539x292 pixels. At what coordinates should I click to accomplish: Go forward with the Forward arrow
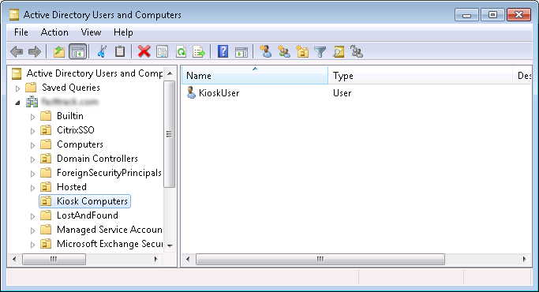35,52
